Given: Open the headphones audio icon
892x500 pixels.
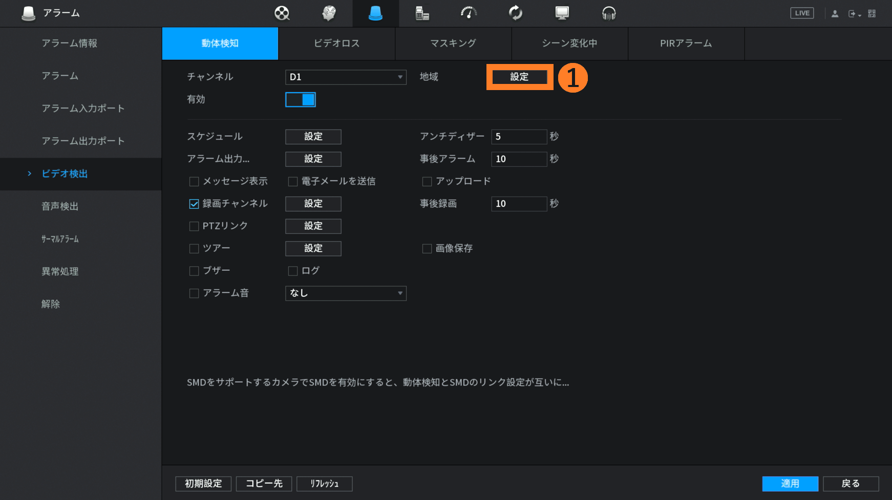Looking at the screenshot, I should tap(609, 13).
